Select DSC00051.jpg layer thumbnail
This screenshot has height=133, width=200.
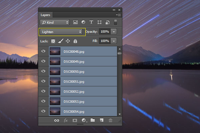point(55,81)
